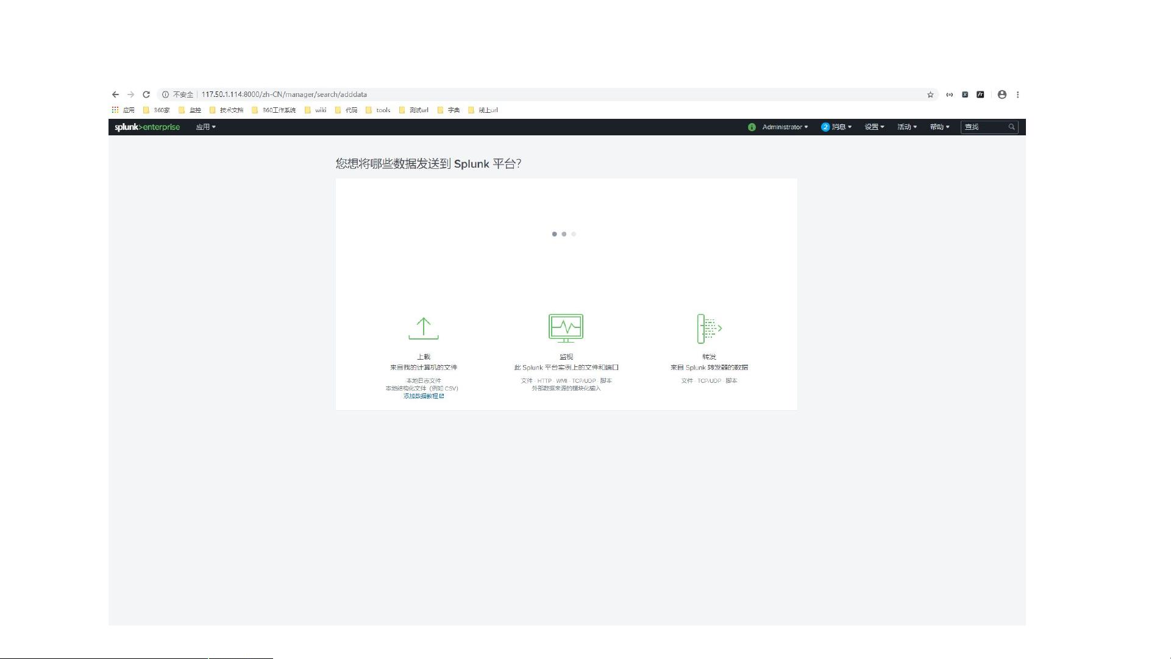Open the 字典 bookmark folder
This screenshot has height=659, width=1171.
point(449,110)
